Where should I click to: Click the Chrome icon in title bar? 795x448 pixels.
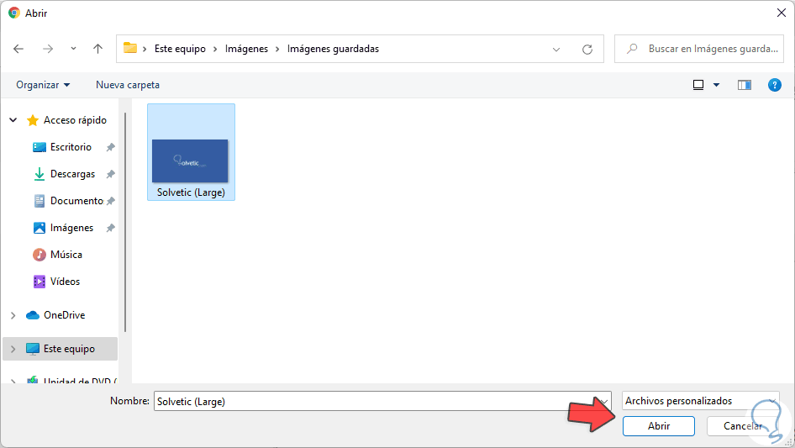(14, 13)
